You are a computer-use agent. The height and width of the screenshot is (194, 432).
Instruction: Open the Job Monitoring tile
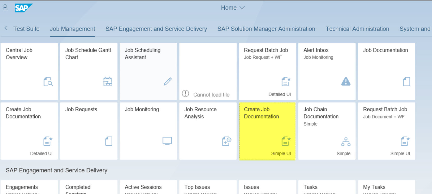pyautogui.click(x=148, y=131)
